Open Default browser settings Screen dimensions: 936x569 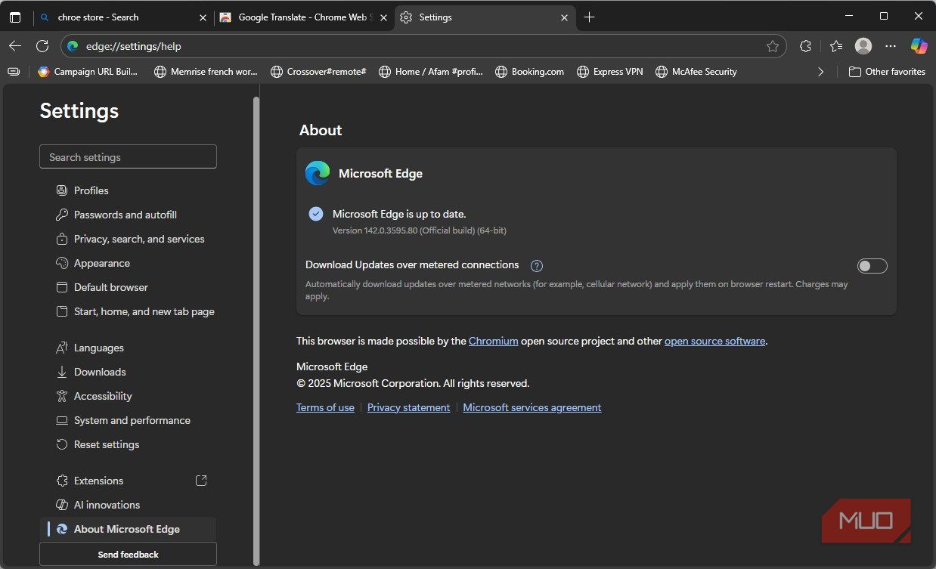coord(128,287)
